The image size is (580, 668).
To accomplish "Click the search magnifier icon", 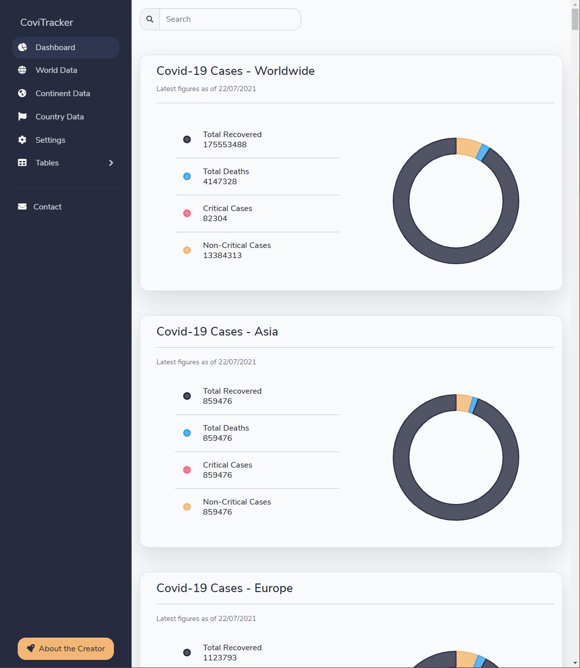I will (x=150, y=19).
